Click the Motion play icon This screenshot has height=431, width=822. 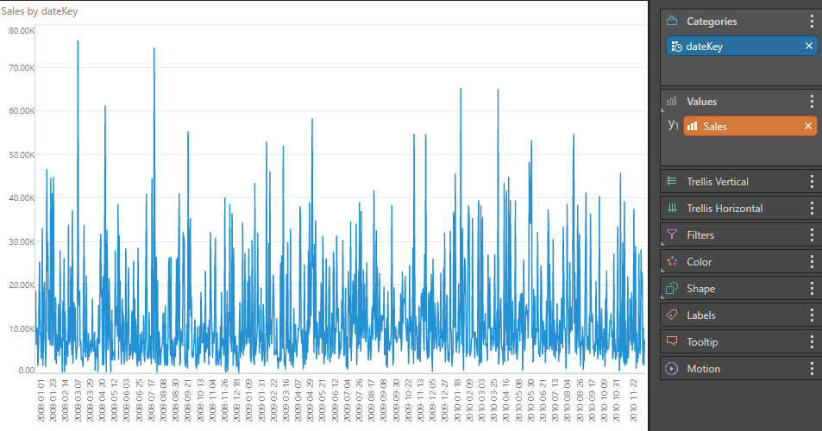(672, 369)
